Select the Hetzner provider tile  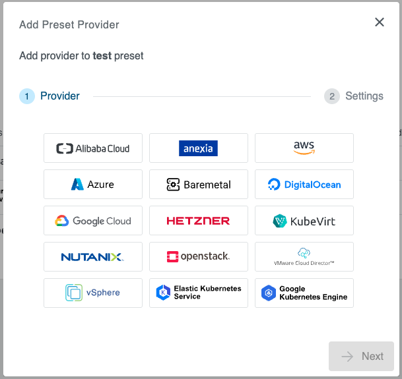tap(199, 221)
